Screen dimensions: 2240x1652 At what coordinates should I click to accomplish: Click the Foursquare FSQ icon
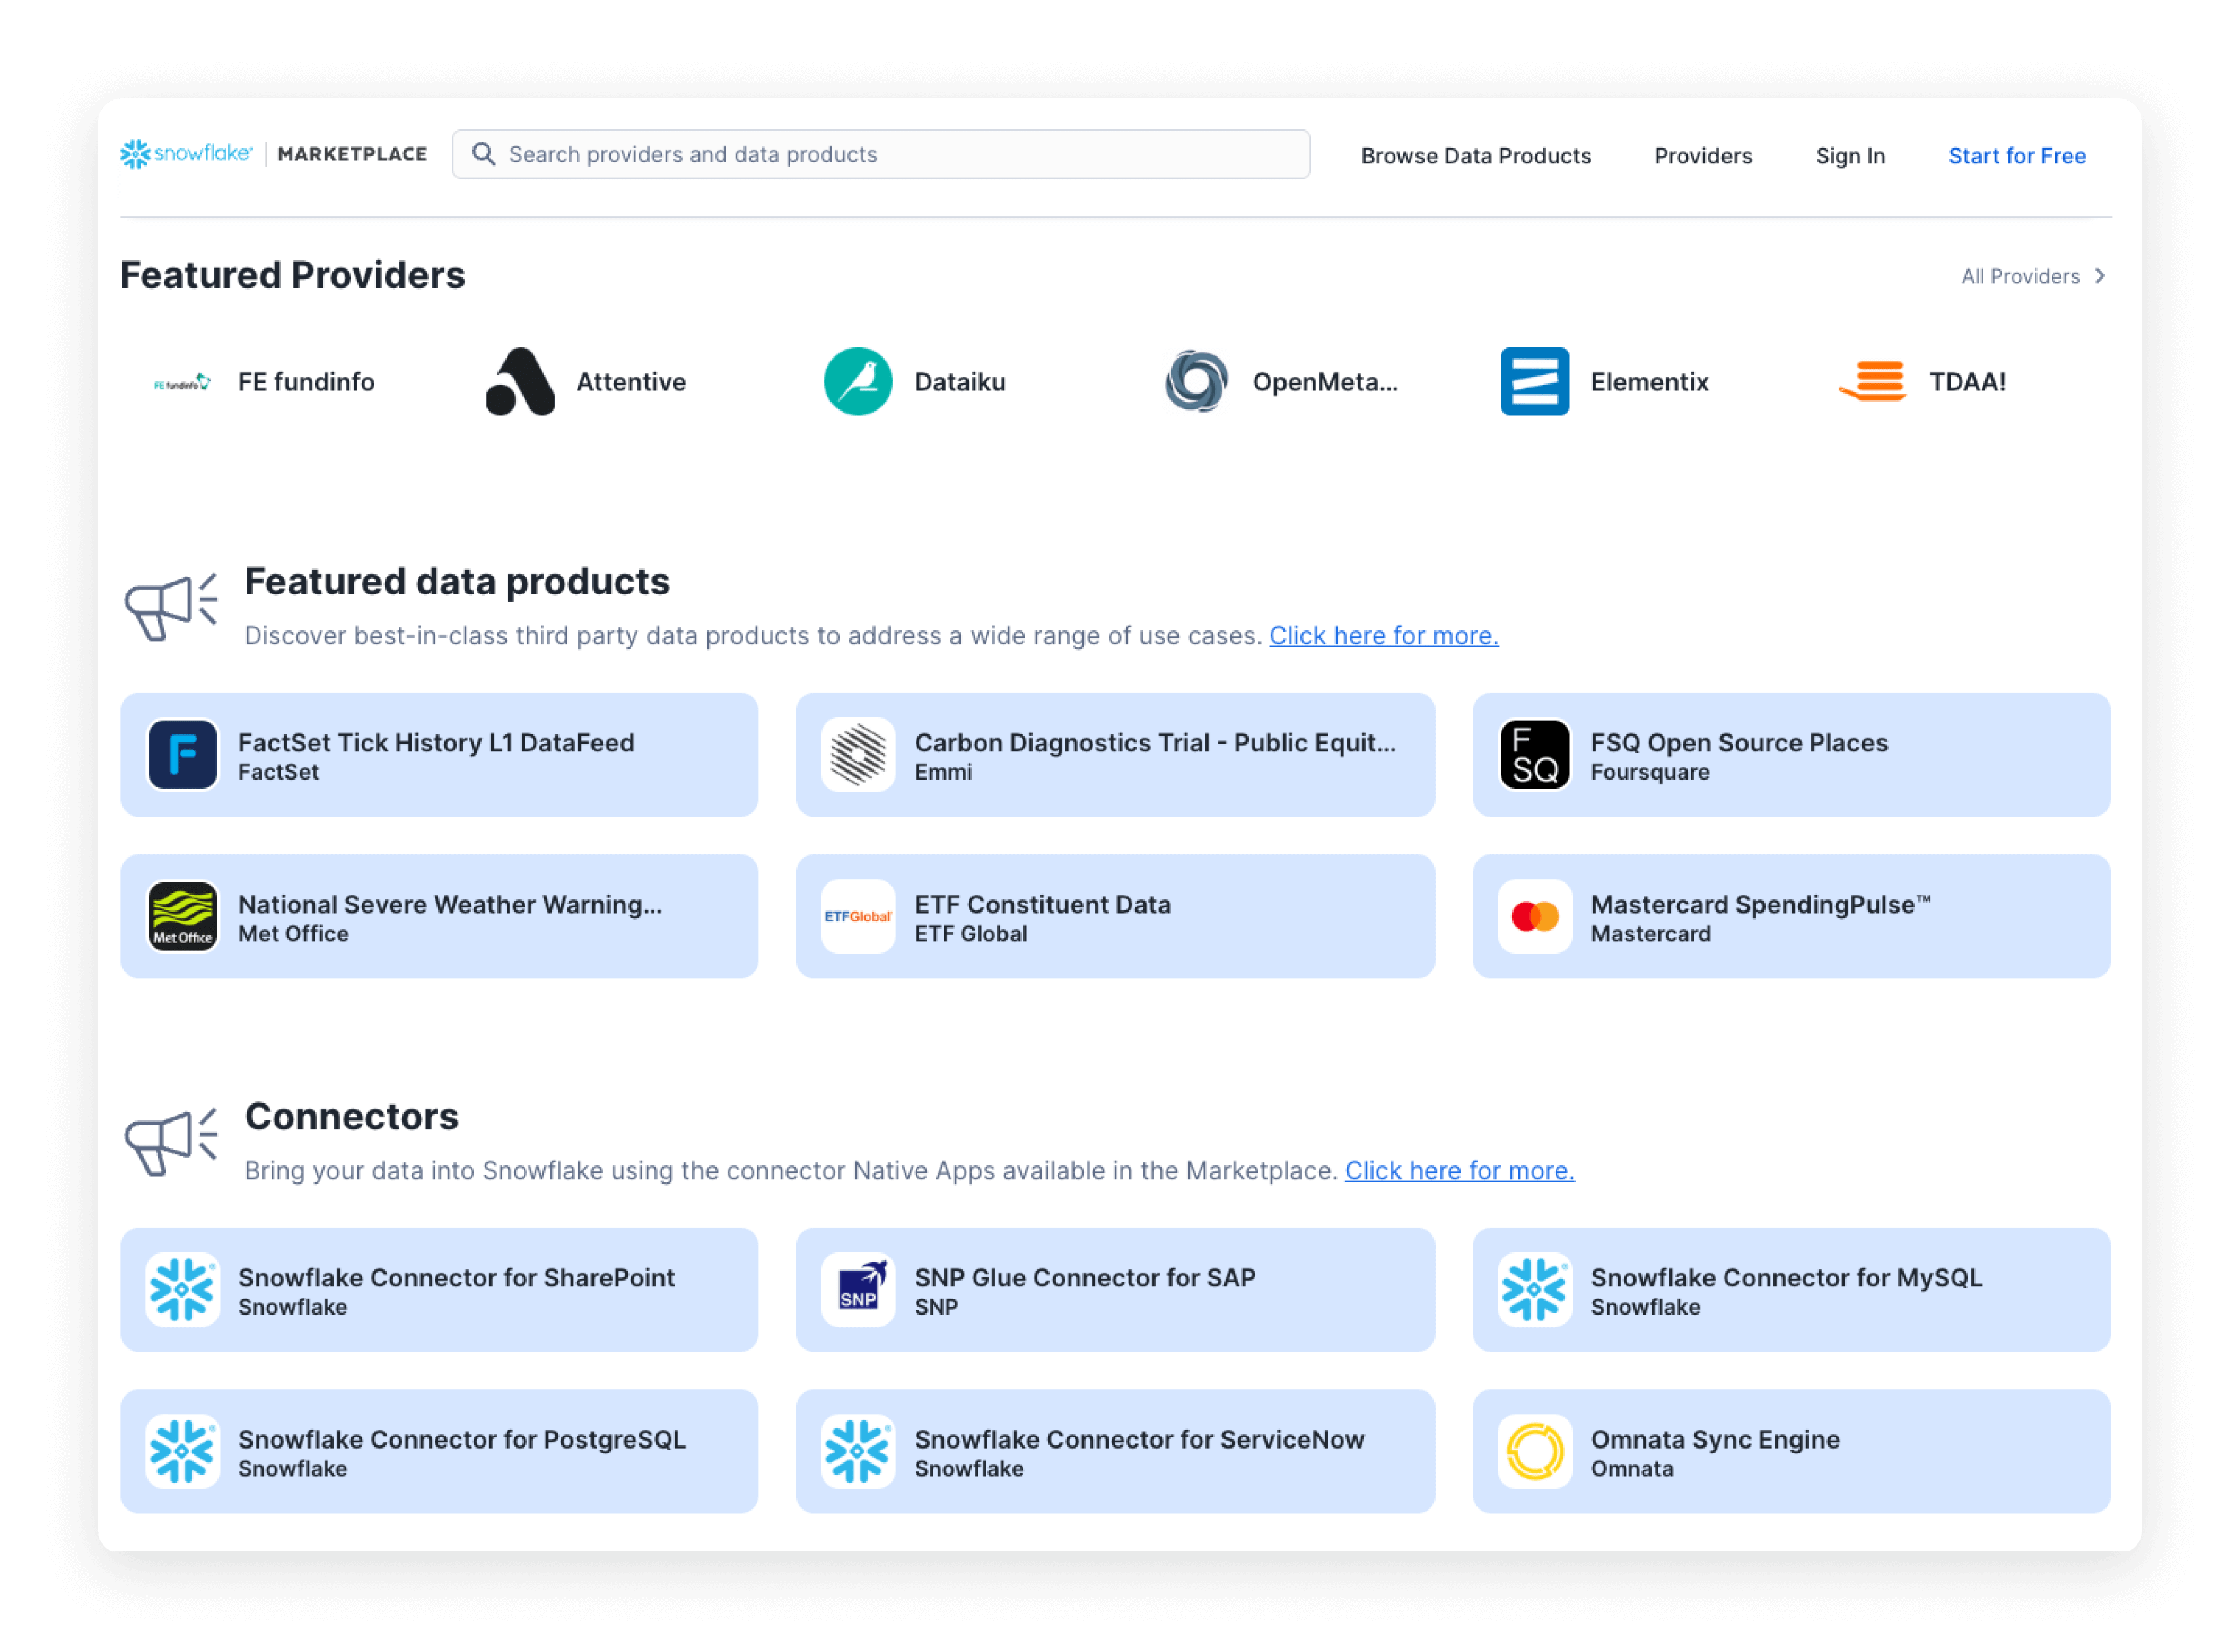pyautogui.click(x=1534, y=755)
